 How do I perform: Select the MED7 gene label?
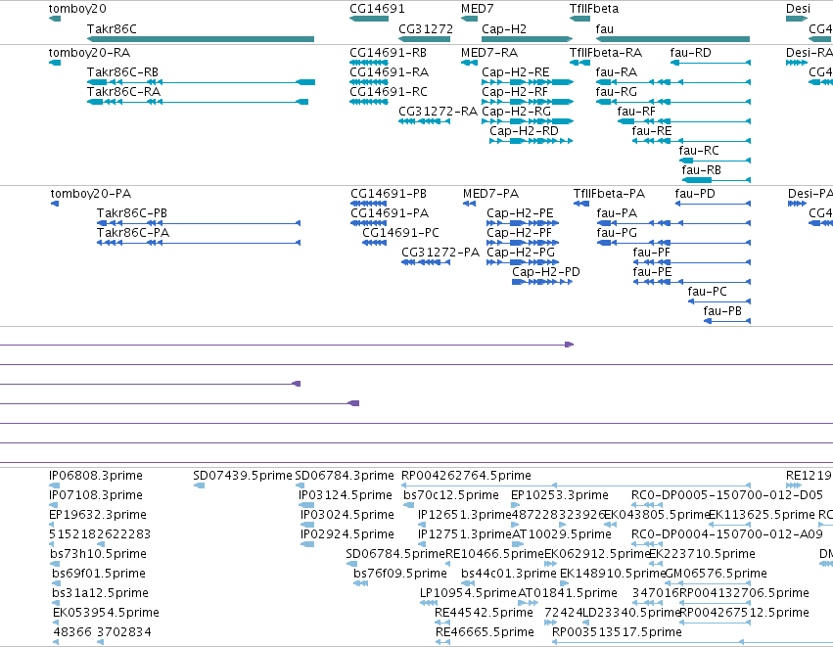[477, 9]
